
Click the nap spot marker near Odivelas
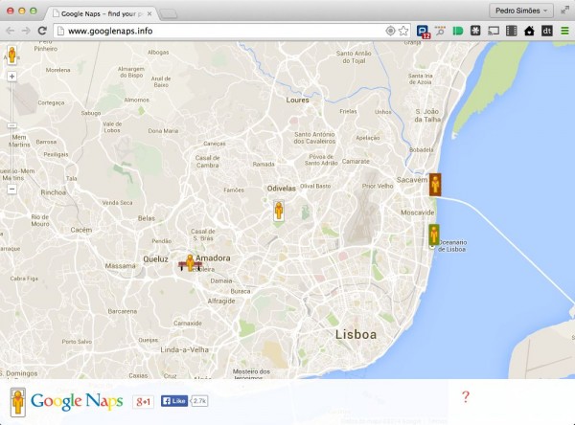pyautogui.click(x=279, y=211)
